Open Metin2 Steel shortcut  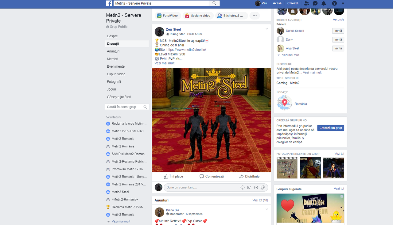point(120,192)
